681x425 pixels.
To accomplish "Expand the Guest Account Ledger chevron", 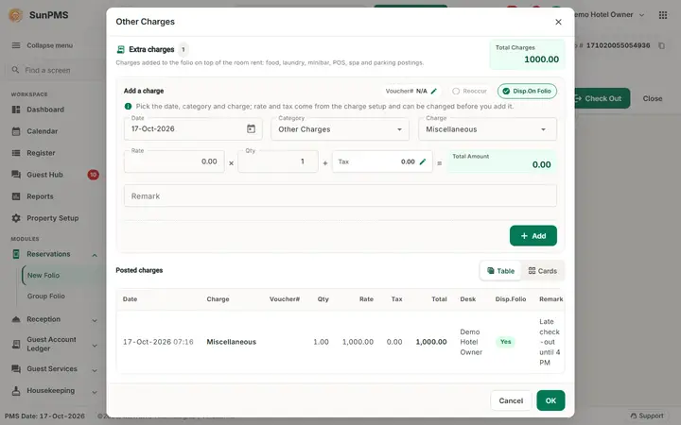I will [x=95, y=346].
